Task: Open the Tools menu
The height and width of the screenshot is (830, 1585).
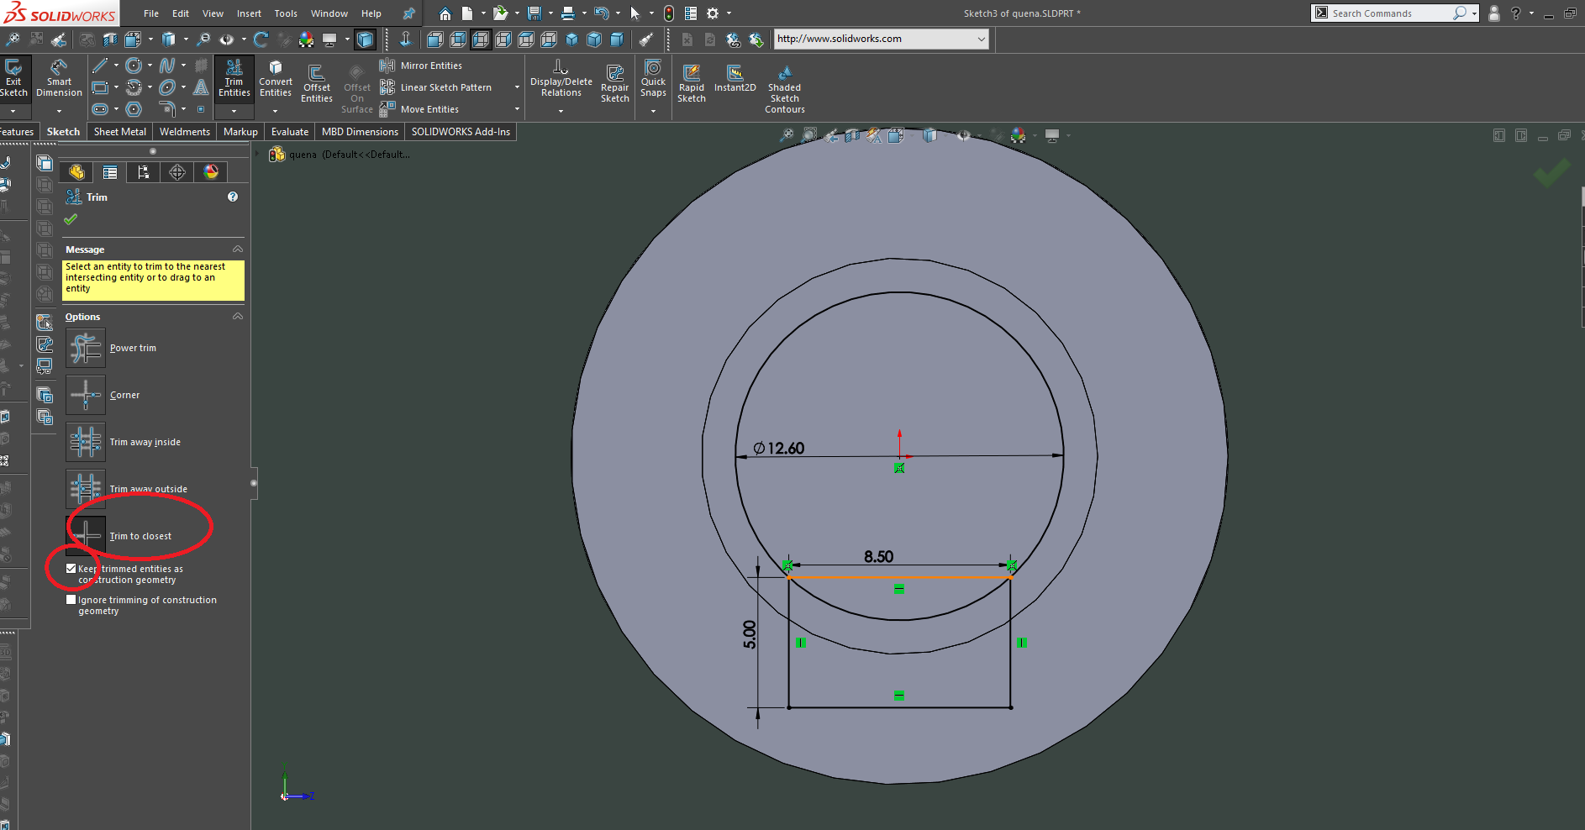Action: point(286,13)
